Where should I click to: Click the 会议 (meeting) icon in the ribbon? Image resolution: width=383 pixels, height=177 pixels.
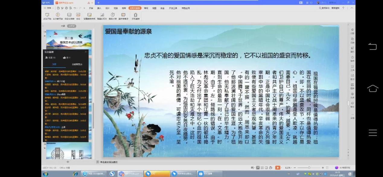[78, 15]
